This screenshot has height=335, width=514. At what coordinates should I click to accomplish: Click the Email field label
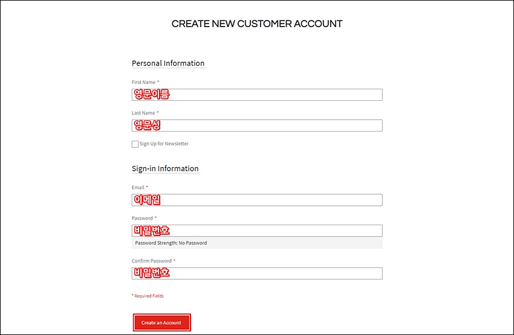(138, 188)
